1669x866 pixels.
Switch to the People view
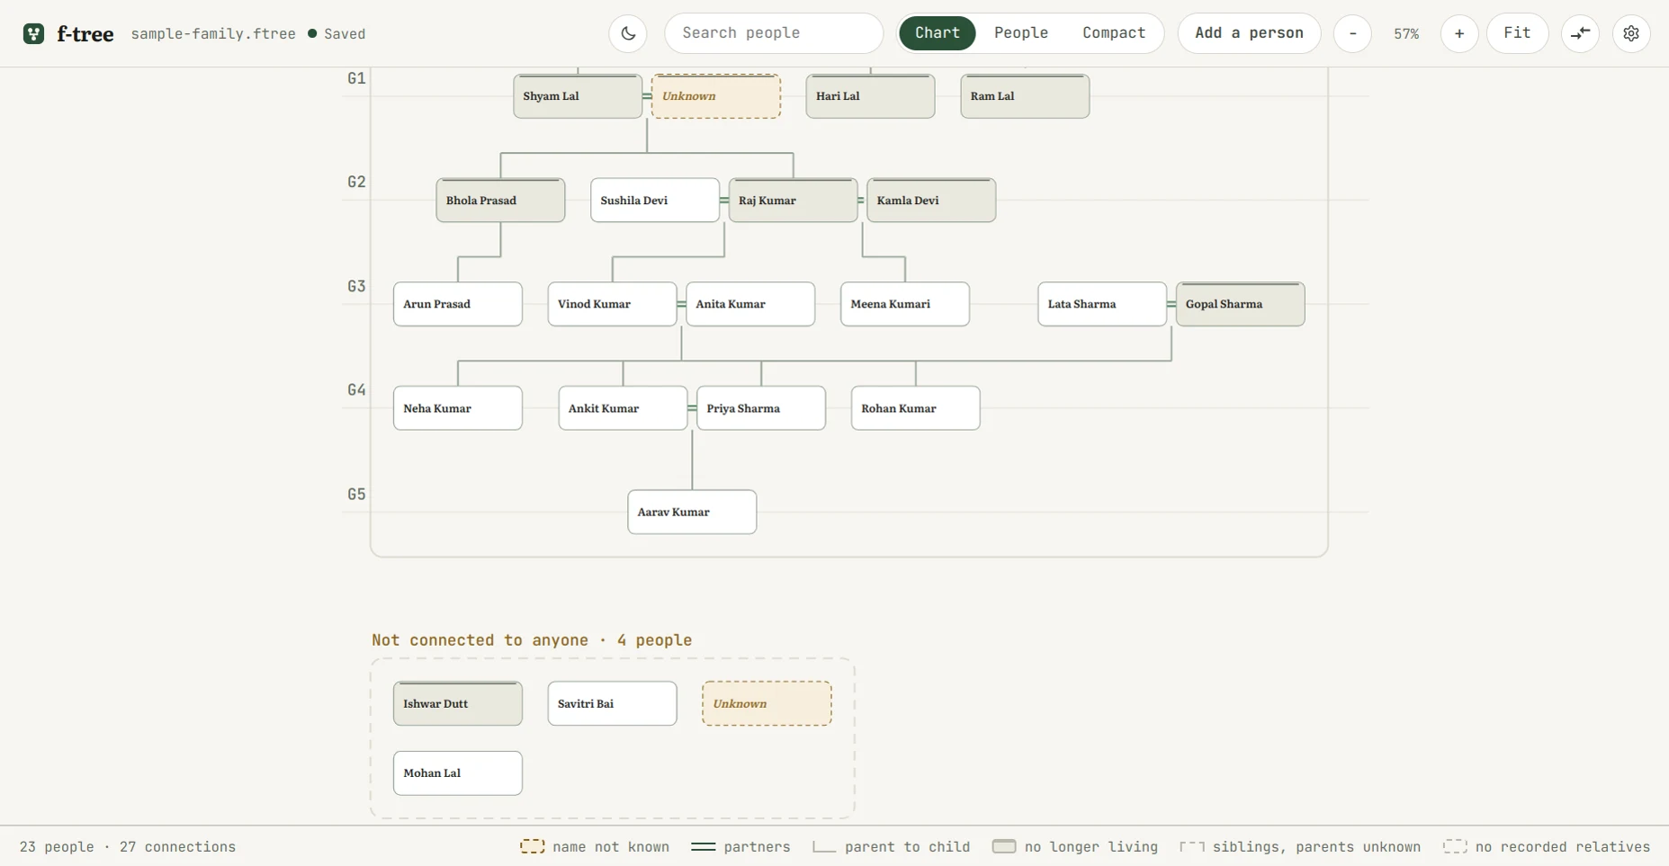(1021, 33)
